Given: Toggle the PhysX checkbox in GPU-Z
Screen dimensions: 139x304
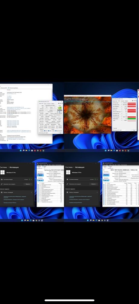Looking at the screenshot, I should point(53,131).
